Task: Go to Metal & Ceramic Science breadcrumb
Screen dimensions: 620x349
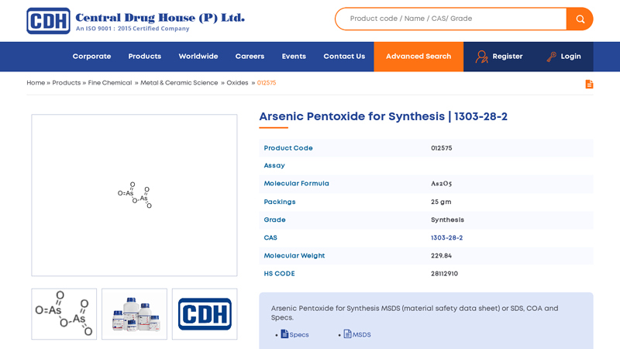Action: (179, 83)
